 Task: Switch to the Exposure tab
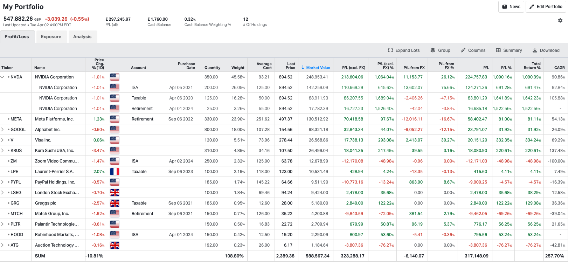51,37
